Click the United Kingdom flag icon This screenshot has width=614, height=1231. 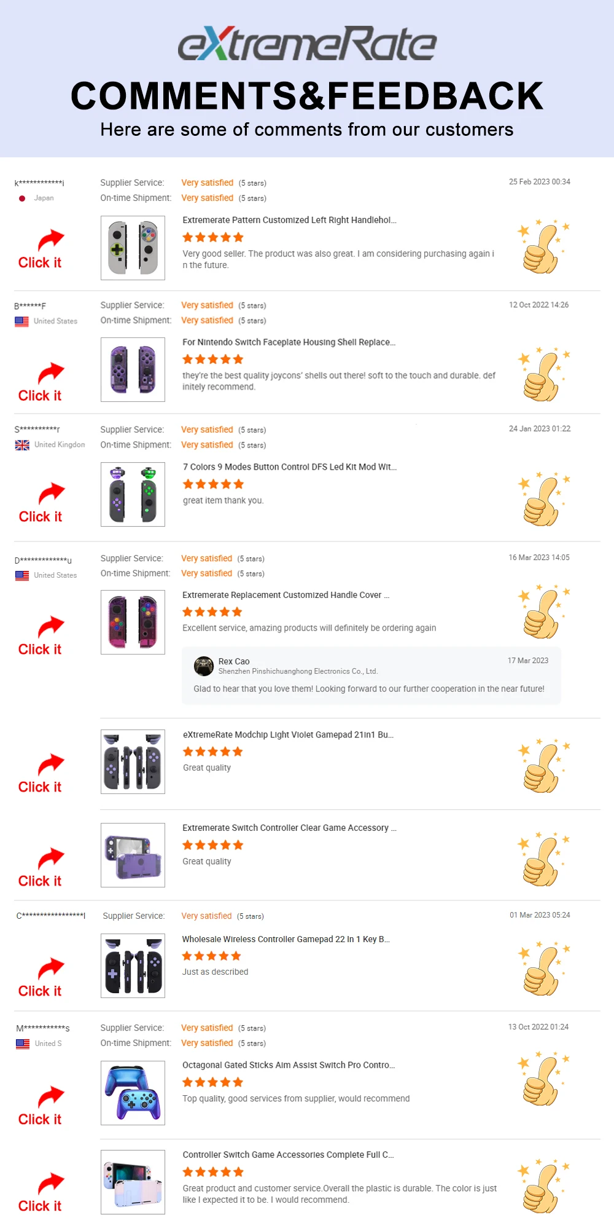pos(22,445)
